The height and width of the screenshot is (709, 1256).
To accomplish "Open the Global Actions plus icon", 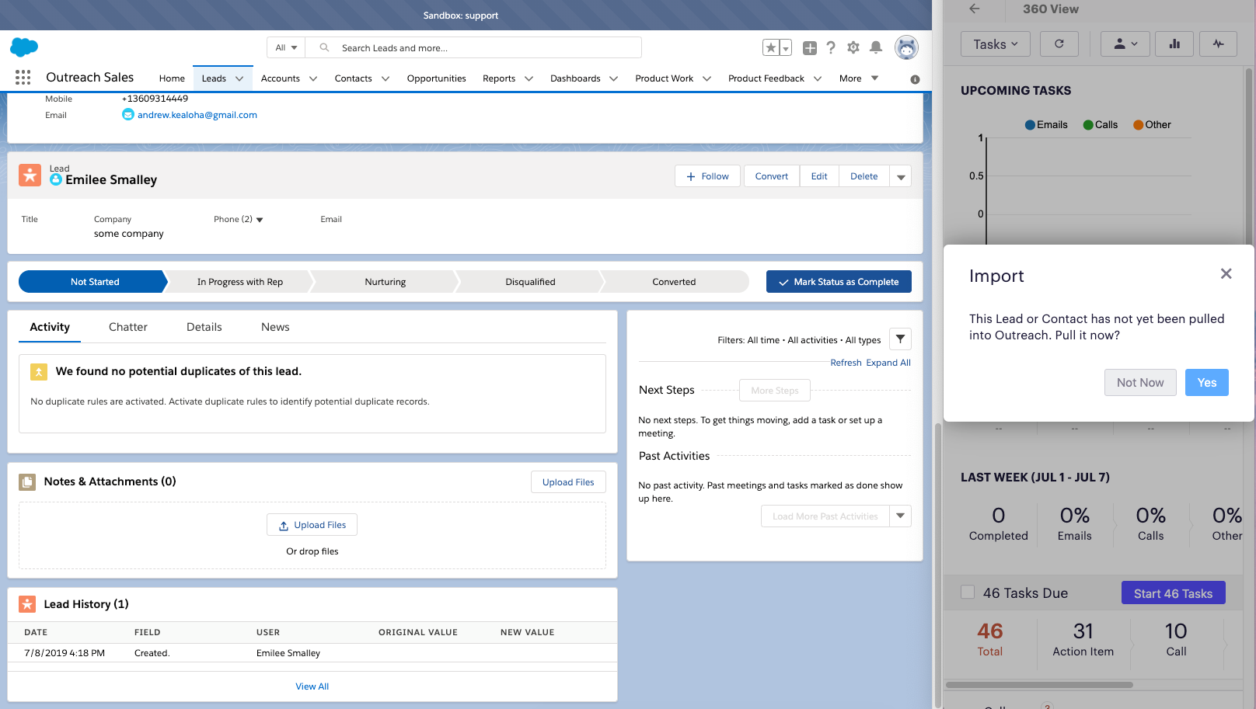I will point(810,48).
